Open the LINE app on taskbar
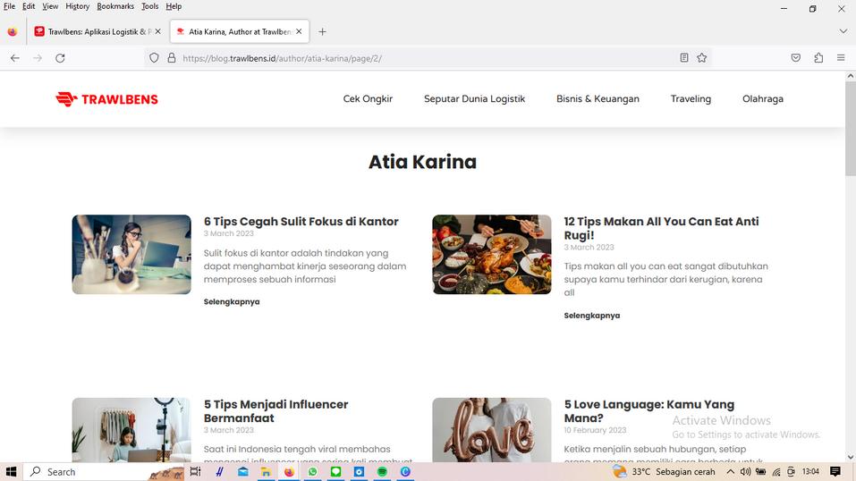This screenshot has height=481, width=856. point(335,472)
